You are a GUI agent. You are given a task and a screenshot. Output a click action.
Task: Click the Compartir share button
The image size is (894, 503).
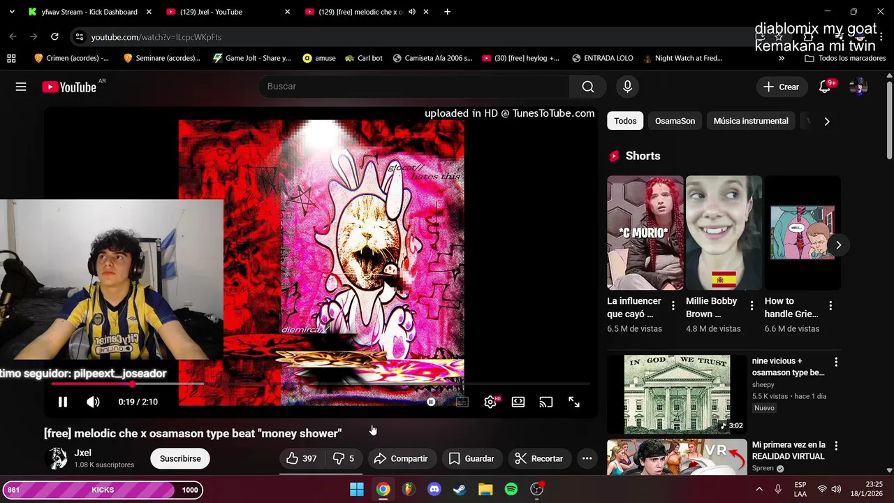point(401,458)
